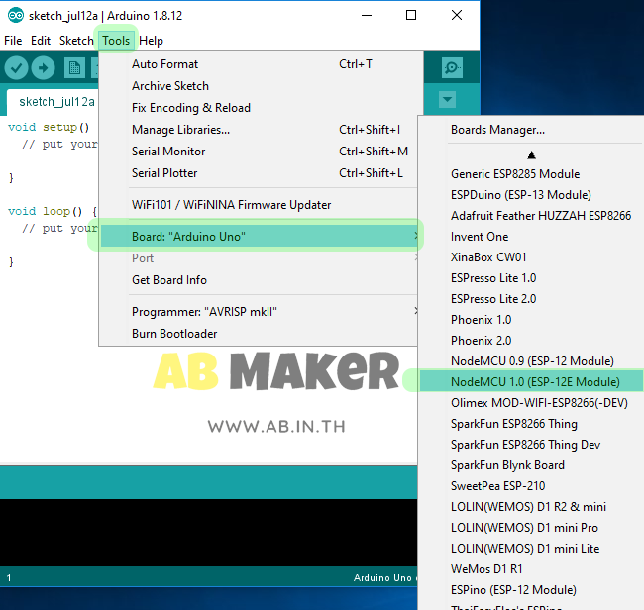This screenshot has height=610, width=644.
Task: Select LOLIN(WEMOS) D1 R2 & mini
Action: click(531, 507)
